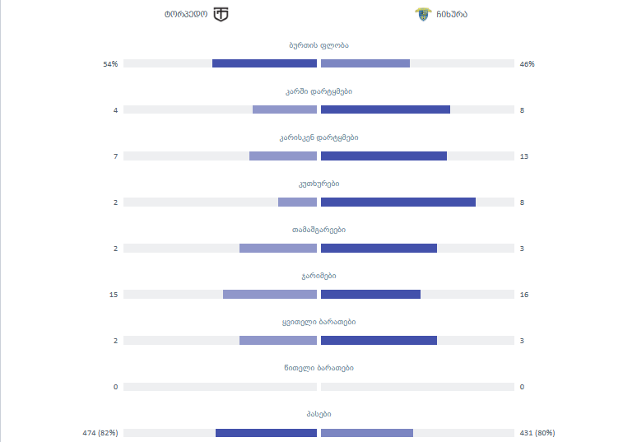
Task: Click Chikhura's corners bar showing 8
Action: click(x=398, y=202)
